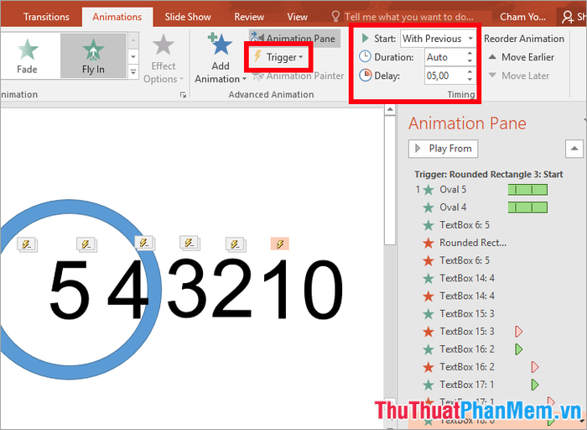Toggle the Animation Pane button
587x430 pixels.
pos(294,39)
